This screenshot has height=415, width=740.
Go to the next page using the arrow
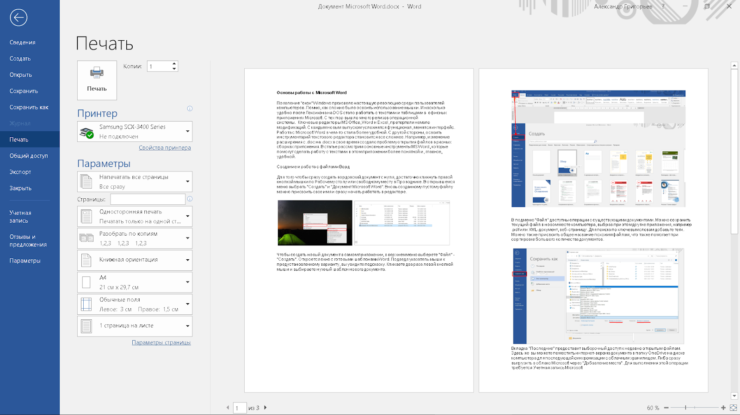tap(265, 408)
